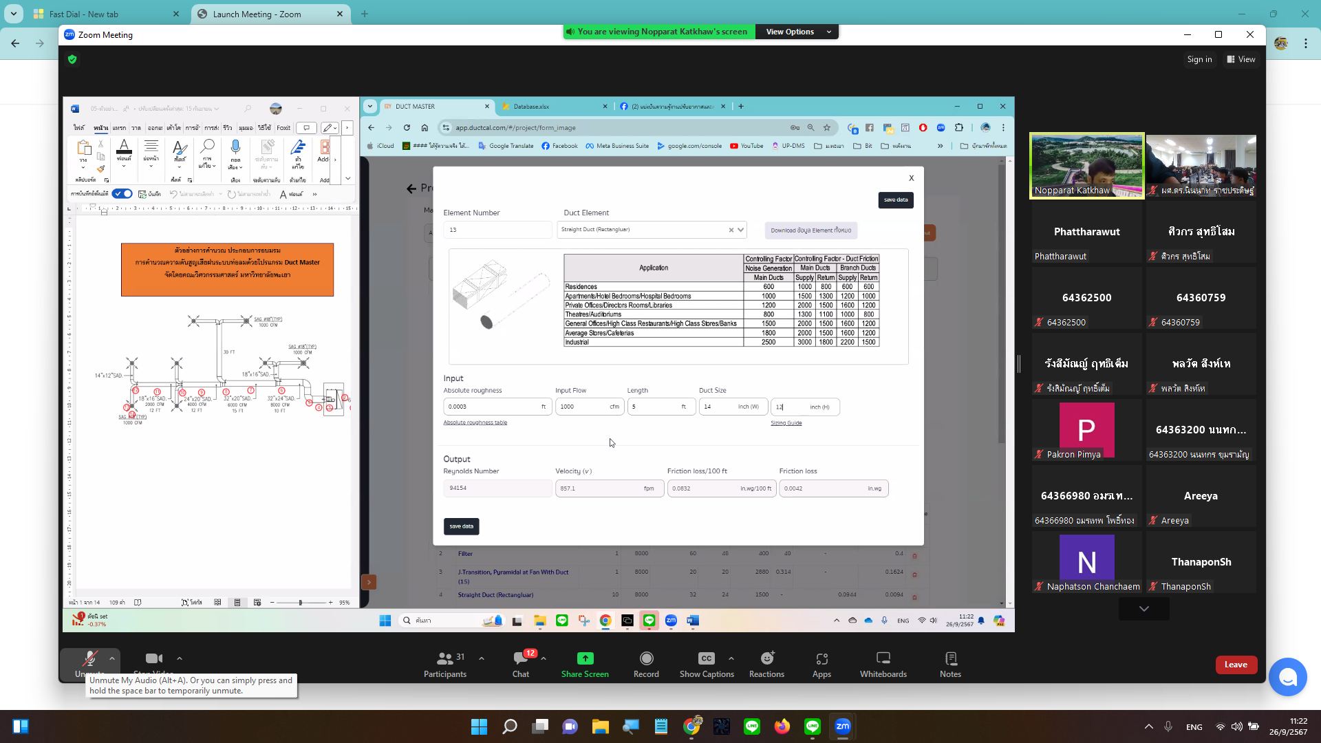
Task: Open Whiteboards from Zoom toolbar
Action: coord(883,664)
